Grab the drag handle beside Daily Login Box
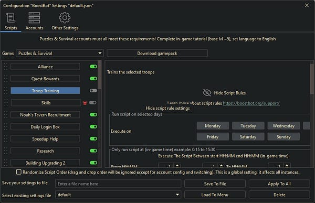 6,127
